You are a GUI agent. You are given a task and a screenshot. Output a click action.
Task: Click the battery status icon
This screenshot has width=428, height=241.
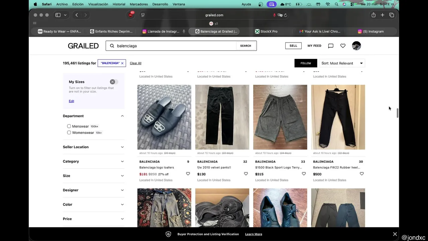coord(299,4)
